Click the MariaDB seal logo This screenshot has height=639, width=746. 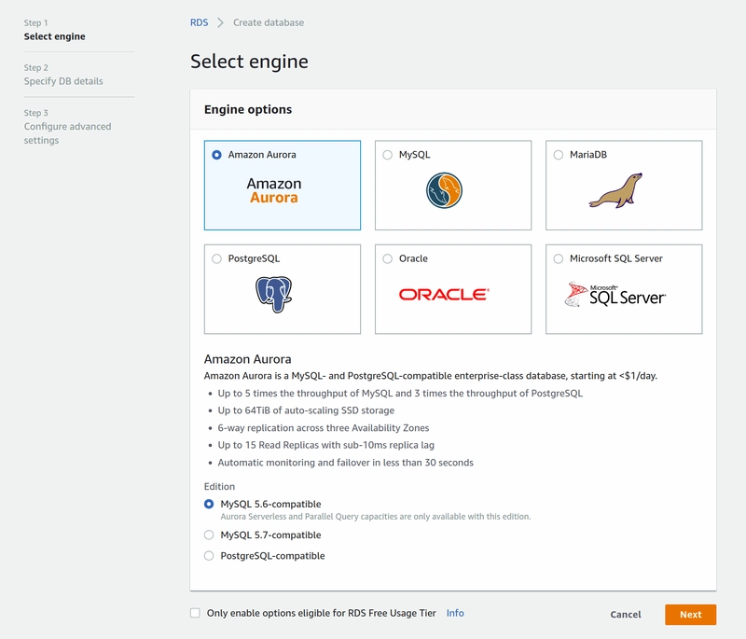pyautogui.click(x=615, y=190)
